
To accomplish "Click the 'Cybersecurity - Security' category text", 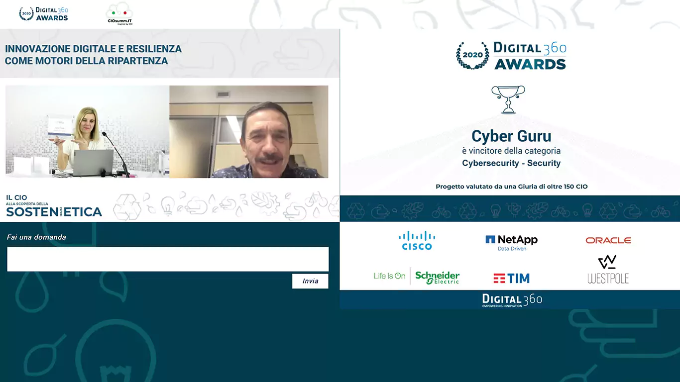I will [x=511, y=163].
